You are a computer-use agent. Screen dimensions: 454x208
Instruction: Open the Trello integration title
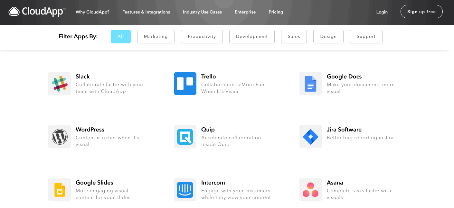pos(209,77)
